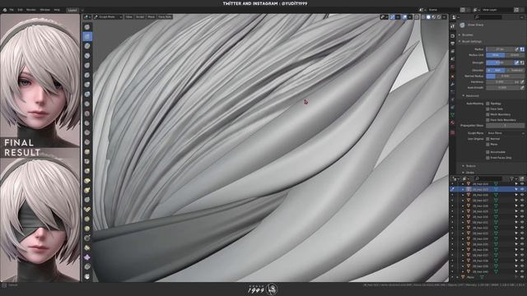This screenshot has width=527, height=296.
Task: Open the Sculpt Plane dropdown
Action: point(505,133)
